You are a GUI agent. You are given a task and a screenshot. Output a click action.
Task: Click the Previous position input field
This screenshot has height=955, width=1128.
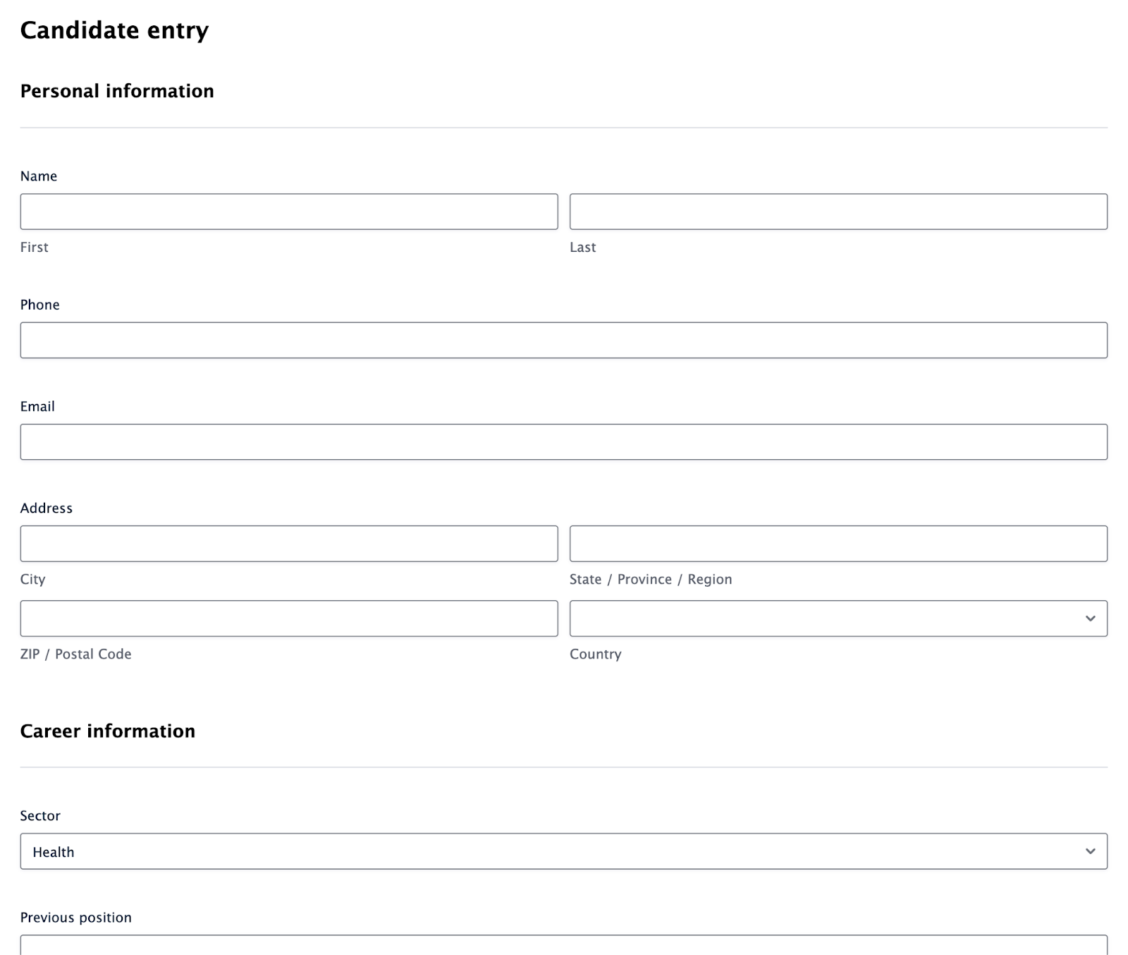(x=564, y=945)
